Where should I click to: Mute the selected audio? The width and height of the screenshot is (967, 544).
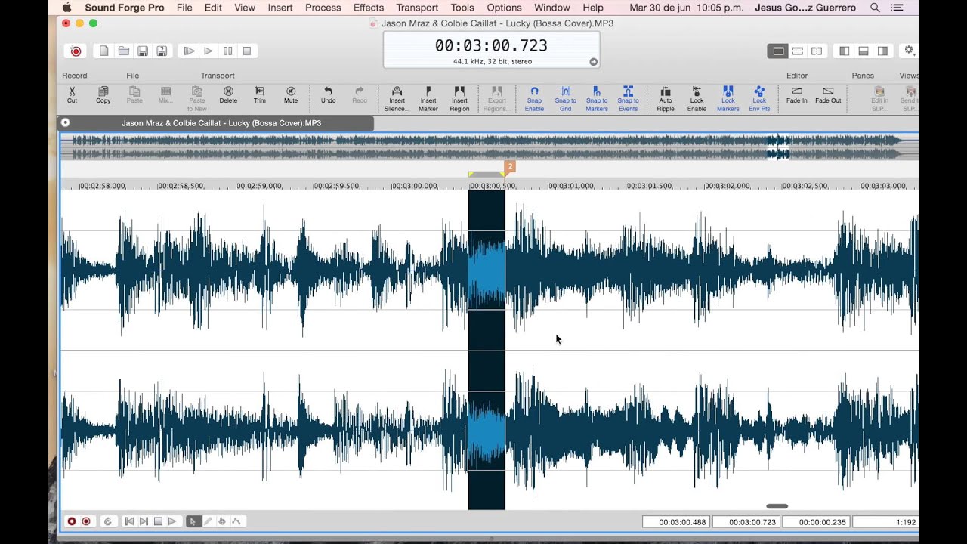pos(291,95)
